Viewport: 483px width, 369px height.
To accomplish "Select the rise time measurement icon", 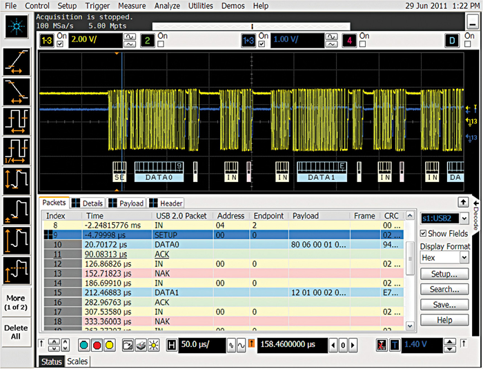I will pos(17,61).
